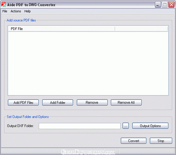Maximize the converter window
The width and height of the screenshot is (176, 155).
[165, 5]
